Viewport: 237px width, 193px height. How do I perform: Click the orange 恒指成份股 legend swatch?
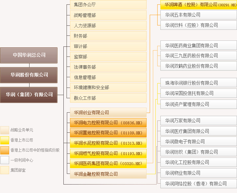[x=5, y=150]
